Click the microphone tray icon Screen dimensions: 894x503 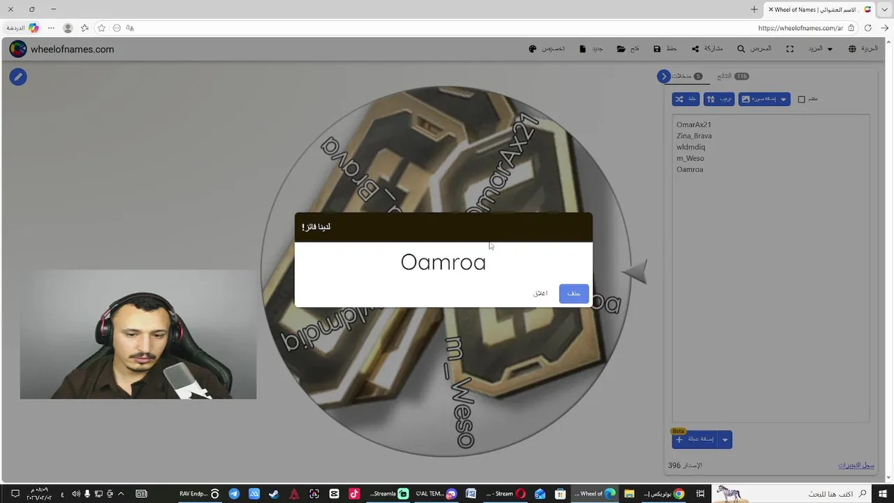click(87, 494)
